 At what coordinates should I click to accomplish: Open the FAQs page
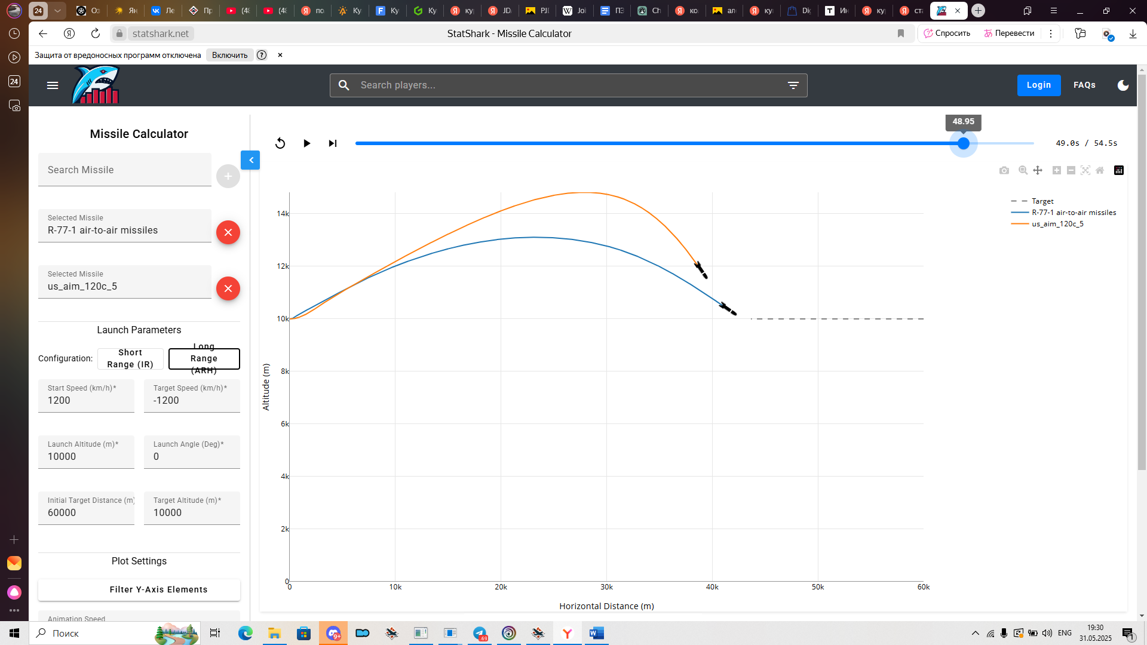[x=1084, y=85]
